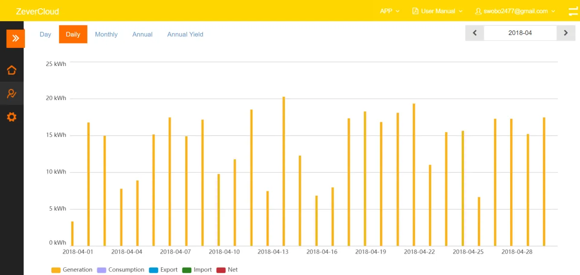Viewport: 580px width, 275px height.
Task: Click the red Net legend swatch
Action: (221, 270)
